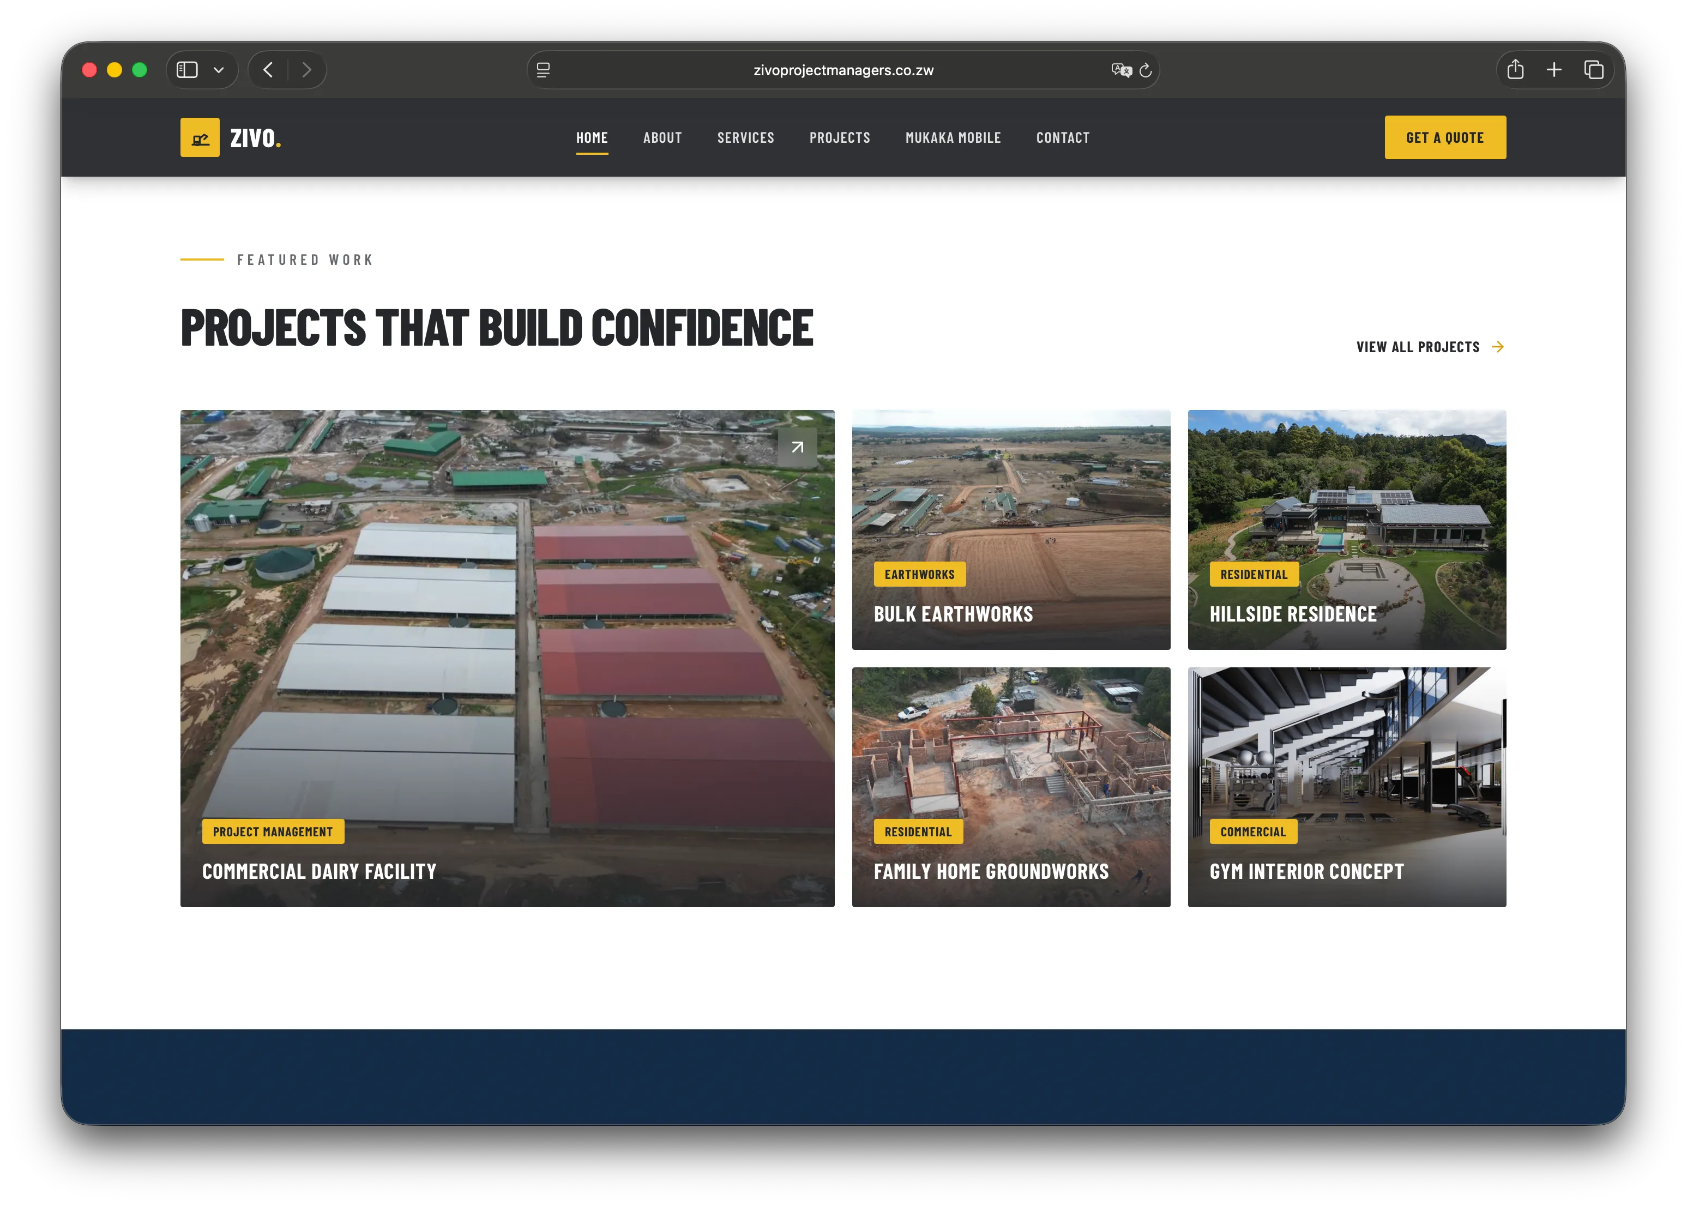The image size is (1687, 1206).
Task: Toggle the Safari sidebar icon
Action: (x=187, y=70)
